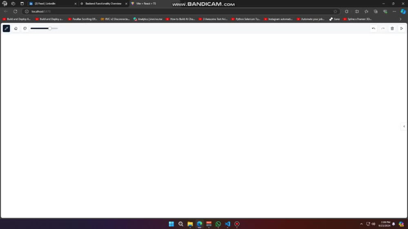Viewport: 408px width, 229px height.
Task: Open 'How to Build AI Cha...' bookmark
Action: coord(180,19)
